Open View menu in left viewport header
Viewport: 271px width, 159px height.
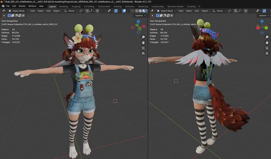[x=33, y=11]
